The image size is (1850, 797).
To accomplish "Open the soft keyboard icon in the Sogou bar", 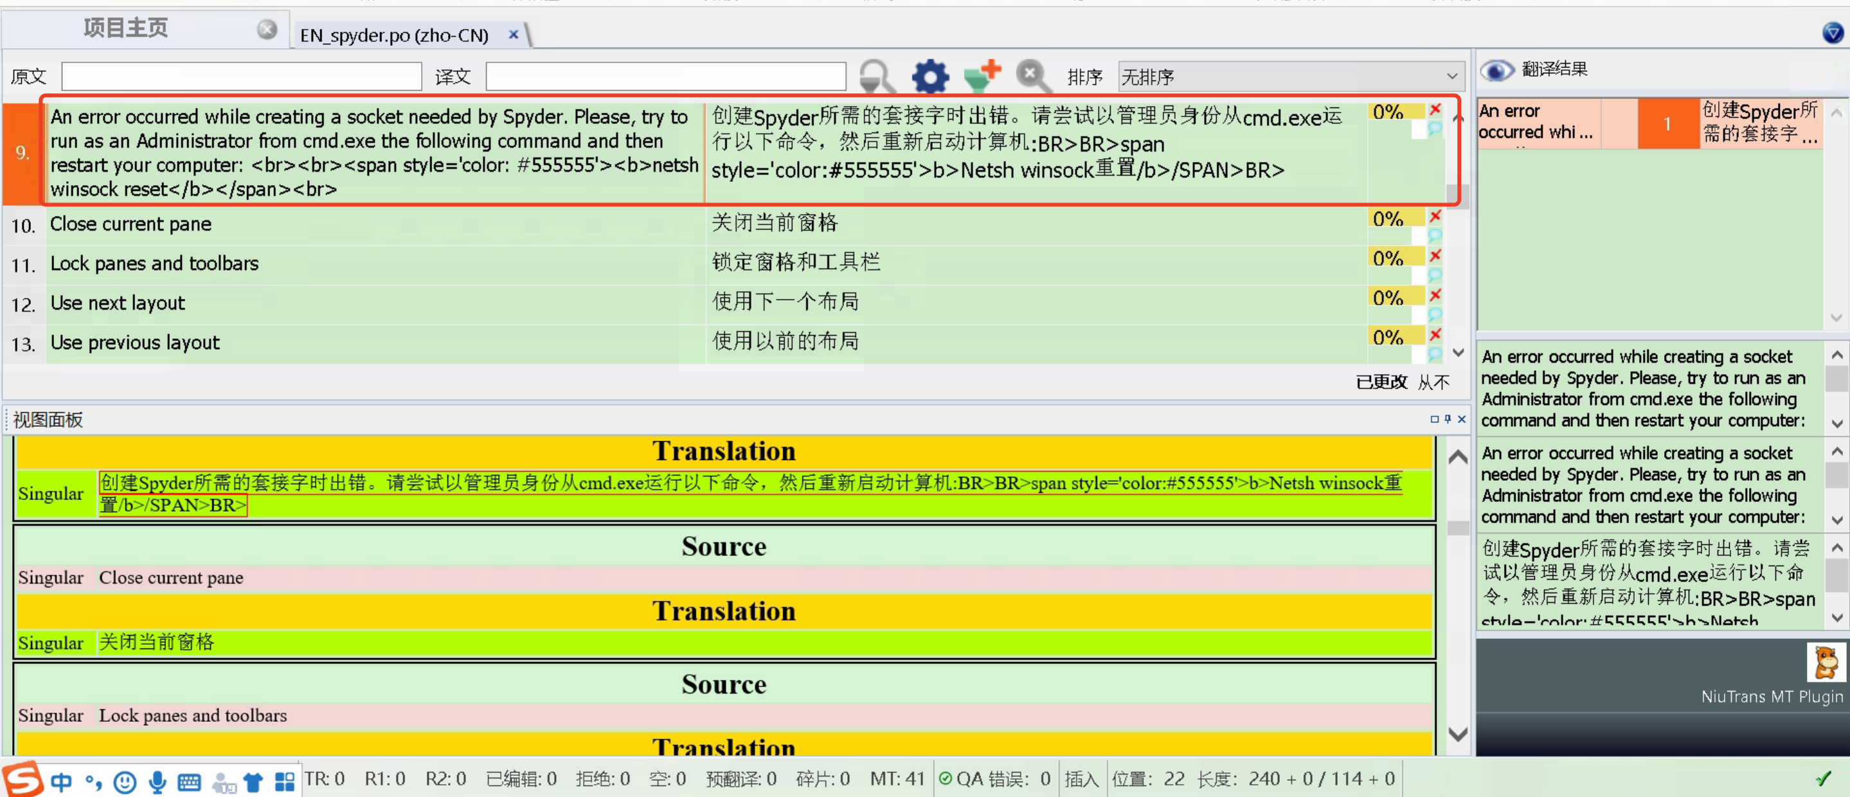I will coord(189,782).
